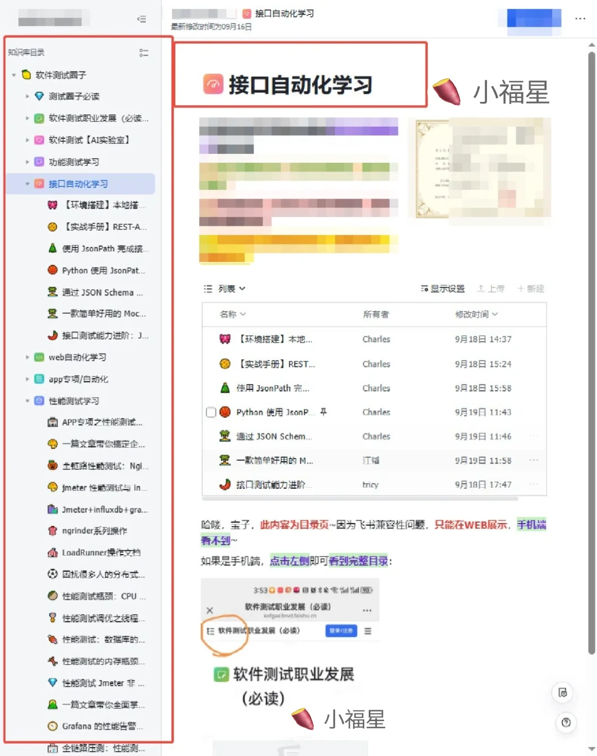
Task: Click the outline settings icon beside 知识库目录
Action: [x=144, y=53]
